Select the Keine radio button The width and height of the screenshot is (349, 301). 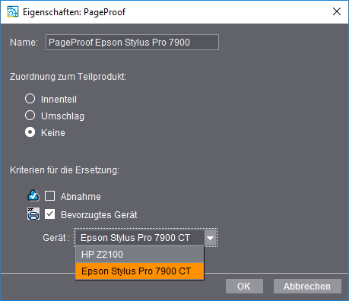click(30, 132)
